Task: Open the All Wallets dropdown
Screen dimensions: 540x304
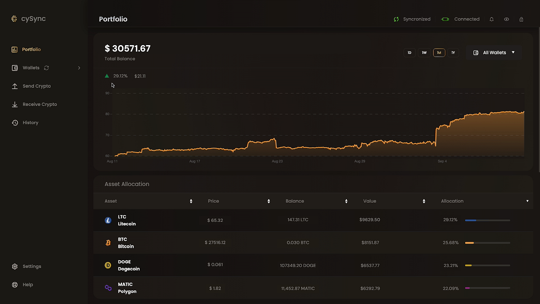Action: 494,52
